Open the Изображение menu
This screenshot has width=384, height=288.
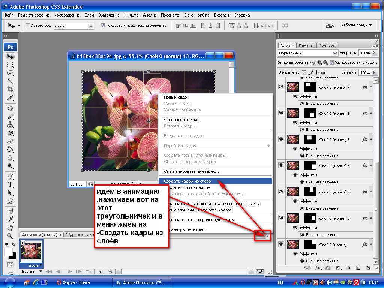click(x=67, y=15)
